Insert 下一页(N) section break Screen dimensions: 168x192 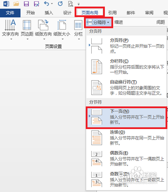click(x=126, y=117)
